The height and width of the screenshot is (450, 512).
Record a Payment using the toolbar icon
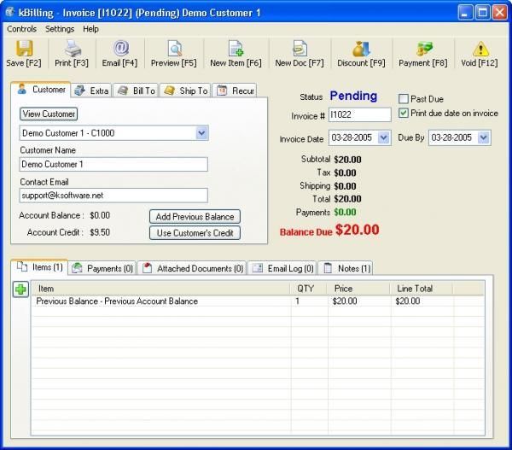[424, 49]
